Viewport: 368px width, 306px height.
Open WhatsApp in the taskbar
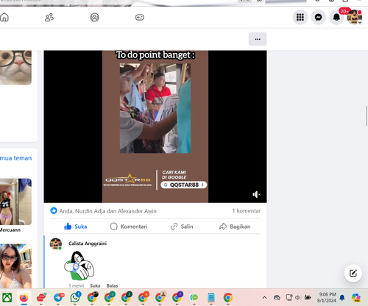75,298
